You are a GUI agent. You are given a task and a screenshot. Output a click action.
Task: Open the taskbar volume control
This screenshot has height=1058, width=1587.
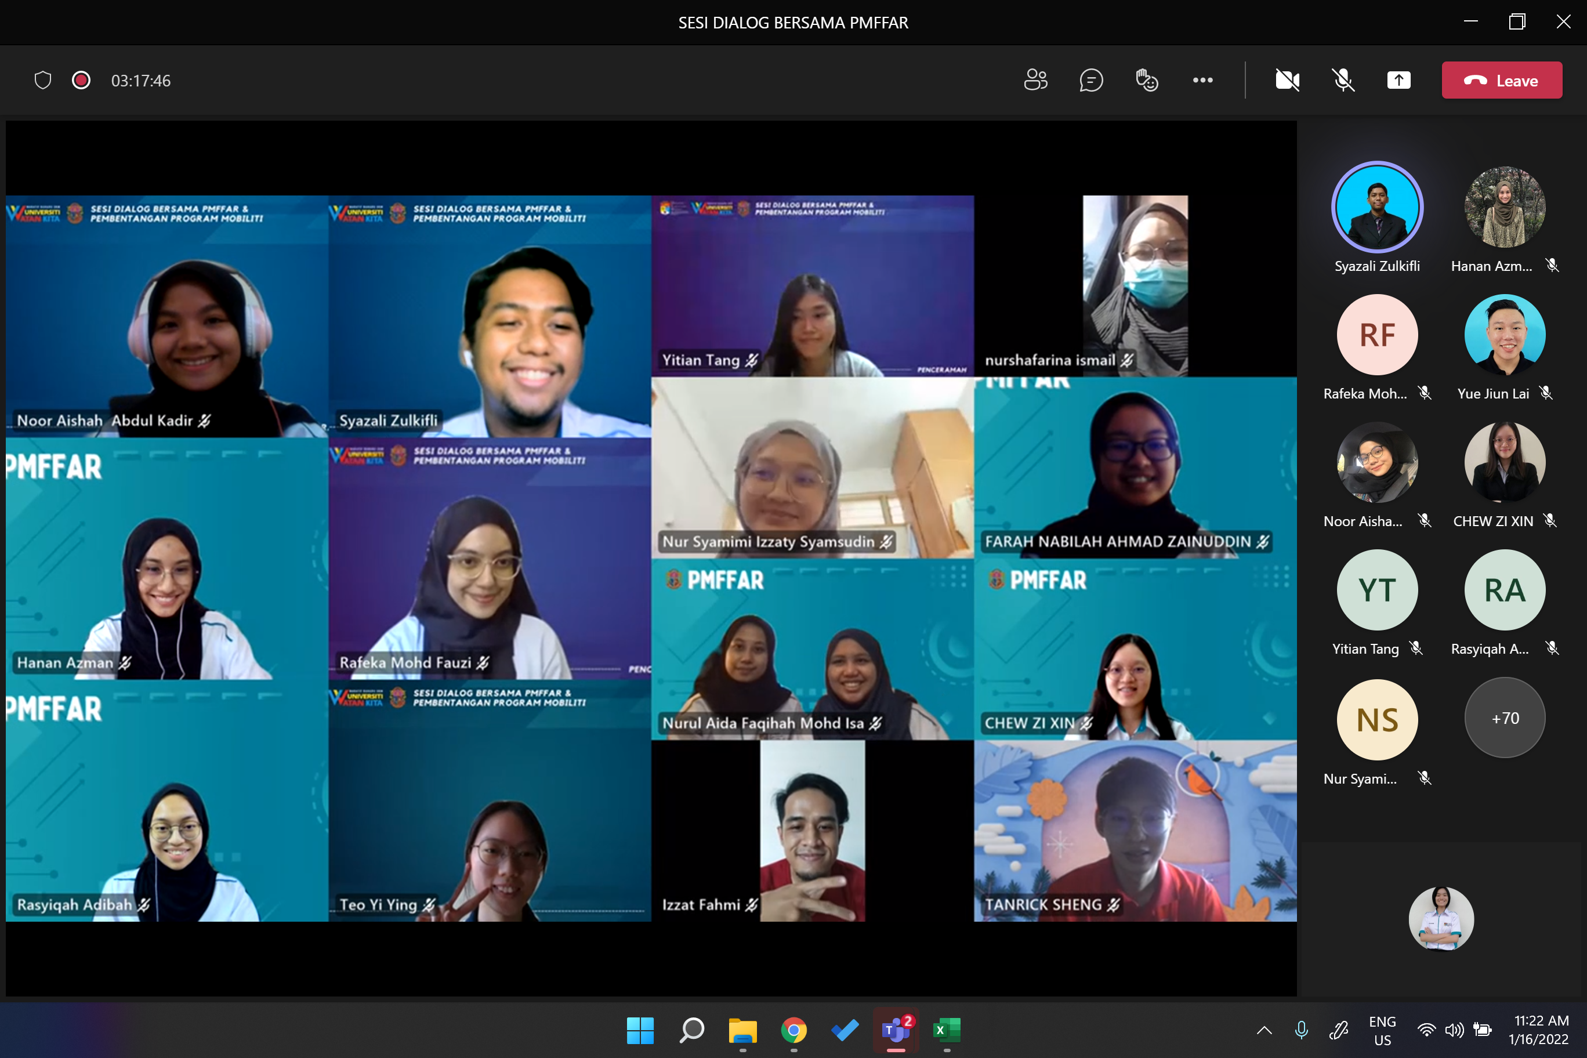(x=1454, y=1030)
